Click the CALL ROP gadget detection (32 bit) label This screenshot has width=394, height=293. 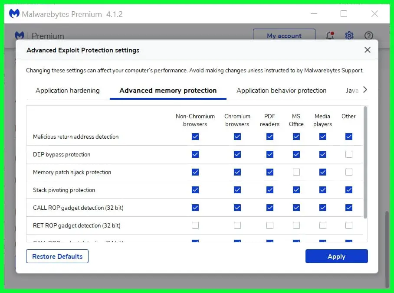point(78,208)
